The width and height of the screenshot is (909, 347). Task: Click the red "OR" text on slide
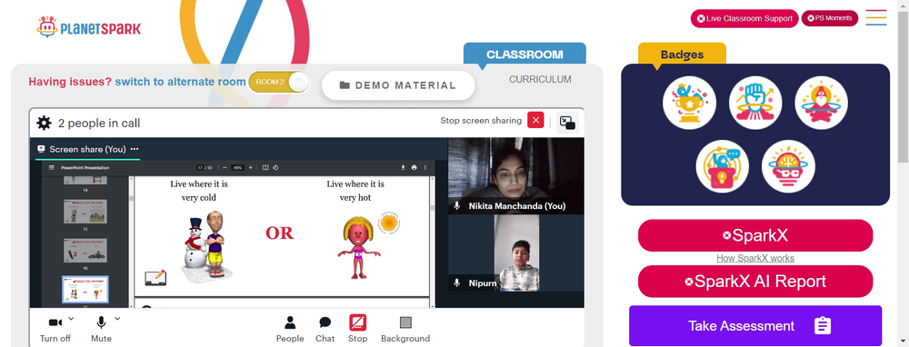[x=279, y=233]
